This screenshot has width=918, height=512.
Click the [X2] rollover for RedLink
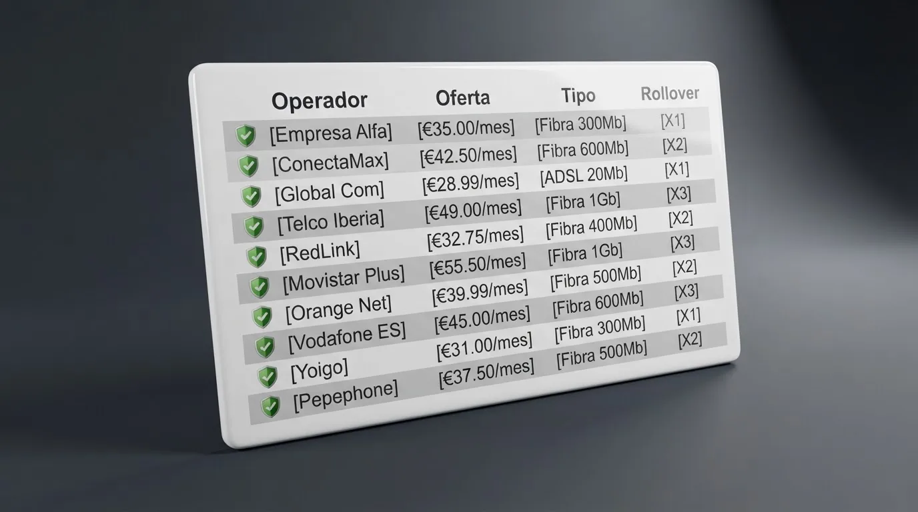point(680,218)
